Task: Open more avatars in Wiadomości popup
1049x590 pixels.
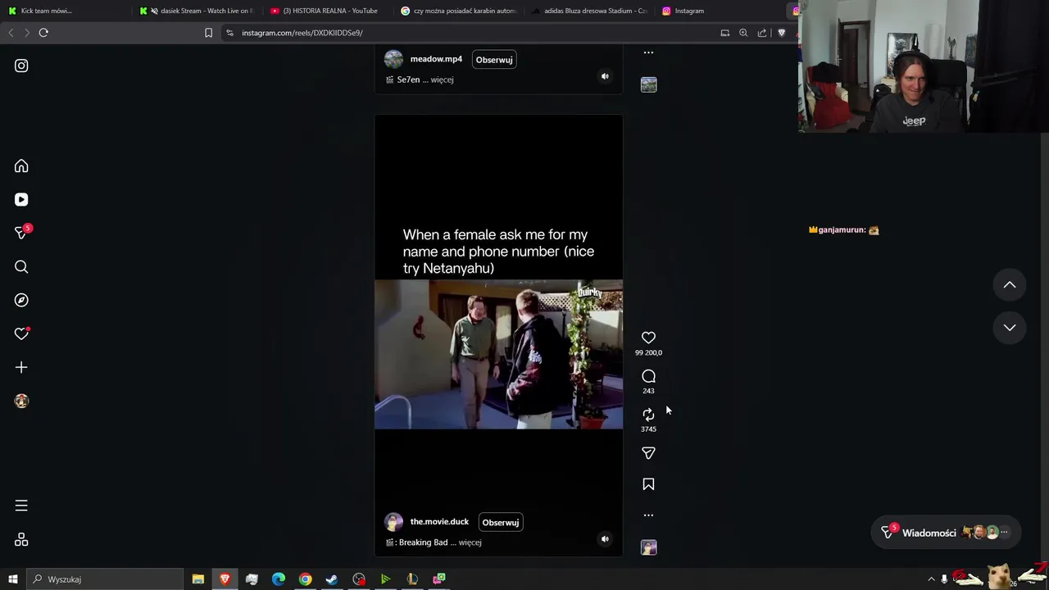Action: click(x=1004, y=533)
